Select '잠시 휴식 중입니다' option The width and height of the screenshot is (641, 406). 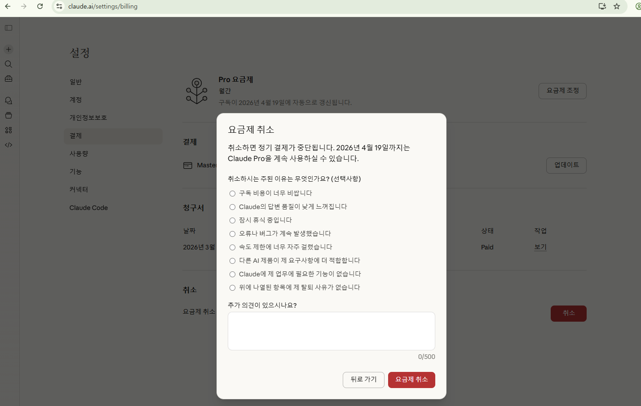(232, 220)
